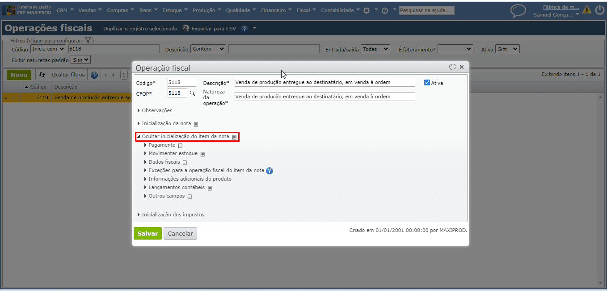
Task: Click the Pesquisar na ajuda search field
Action: click(x=427, y=10)
